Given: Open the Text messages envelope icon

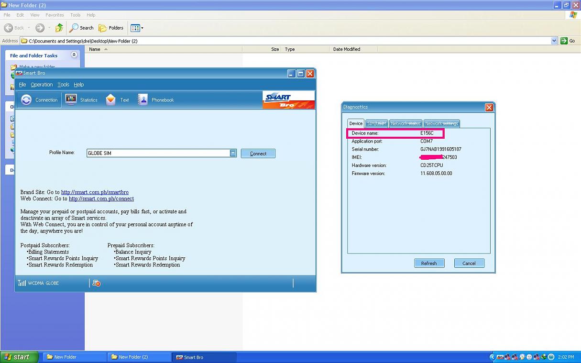Looking at the screenshot, I should tap(110, 99).
